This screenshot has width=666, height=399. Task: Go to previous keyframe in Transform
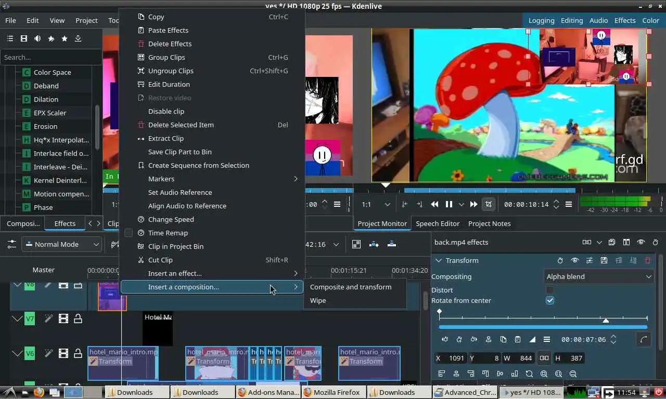point(445,339)
